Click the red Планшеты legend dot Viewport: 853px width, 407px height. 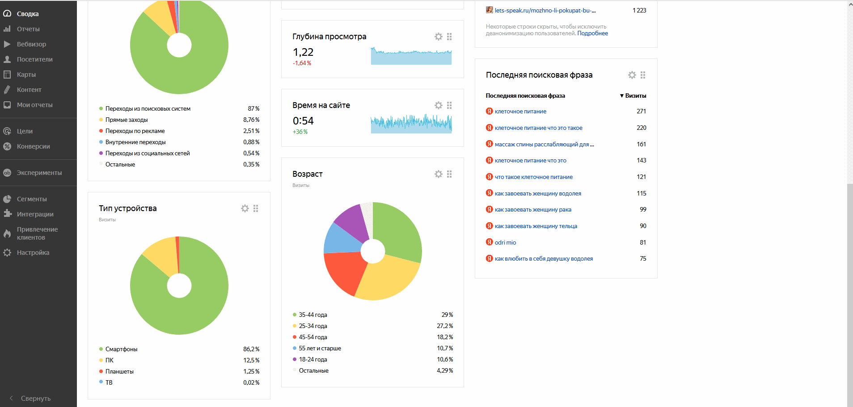pyautogui.click(x=101, y=371)
